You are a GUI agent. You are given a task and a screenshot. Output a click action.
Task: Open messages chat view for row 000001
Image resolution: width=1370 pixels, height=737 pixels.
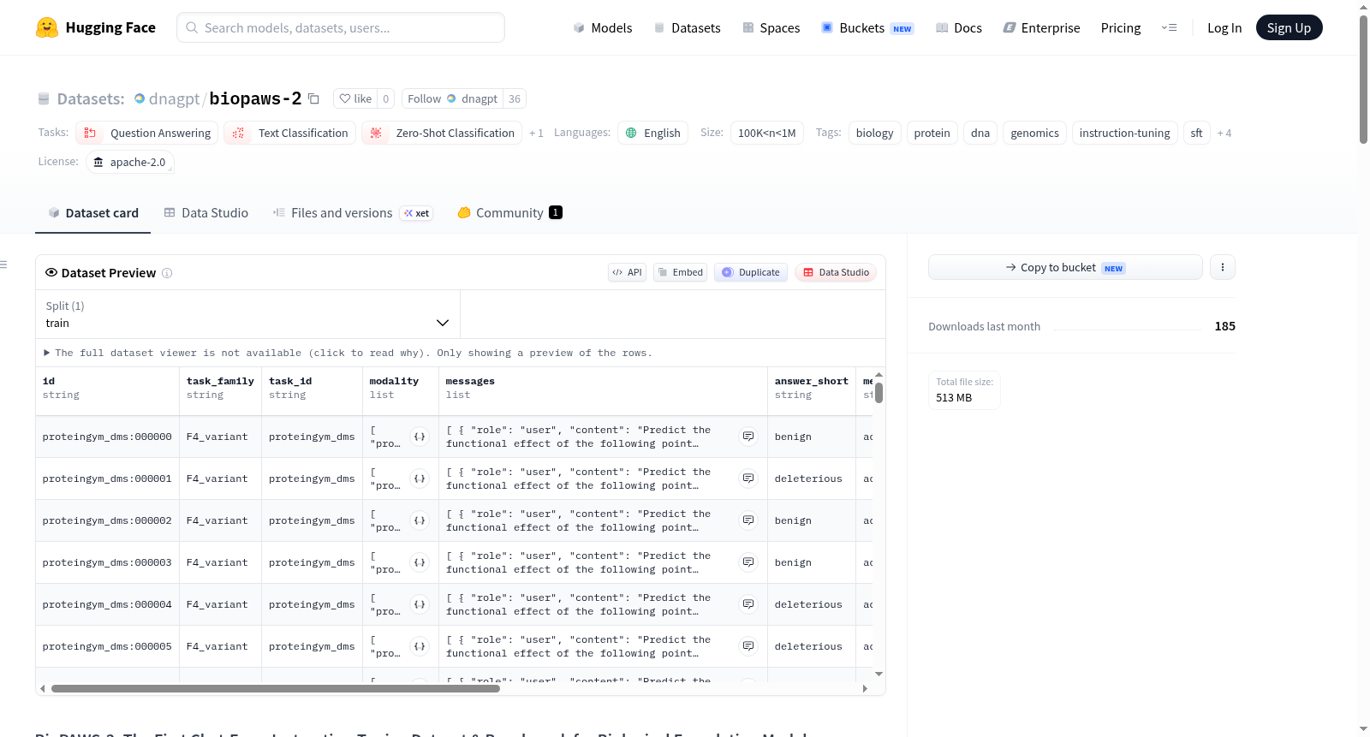748,478
